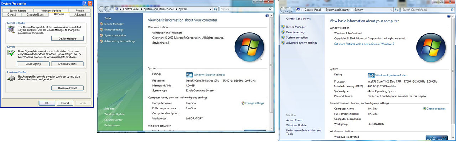Switch to the Advanced tab

click(x=80, y=15)
